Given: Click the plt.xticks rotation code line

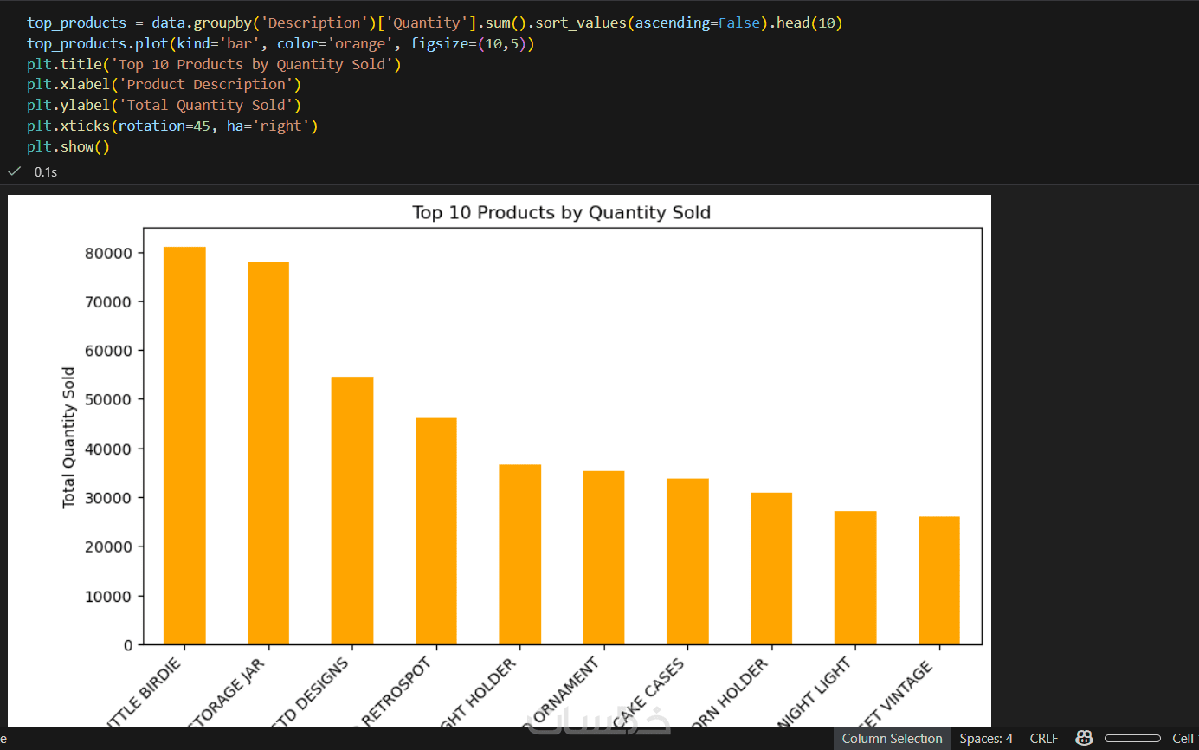Looking at the screenshot, I should [172, 126].
